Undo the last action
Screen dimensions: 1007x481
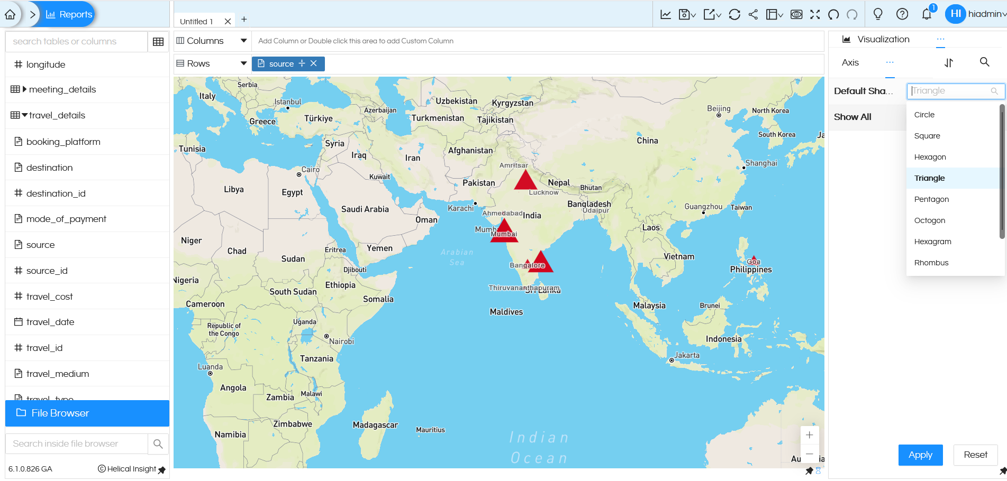pyautogui.click(x=833, y=14)
